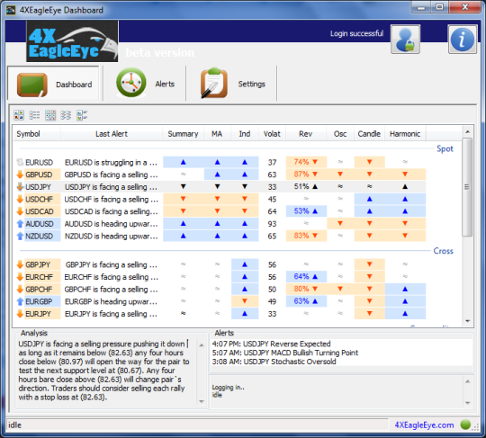486x438 pixels.
Task: Click the green status indicator light
Action: coord(465,425)
